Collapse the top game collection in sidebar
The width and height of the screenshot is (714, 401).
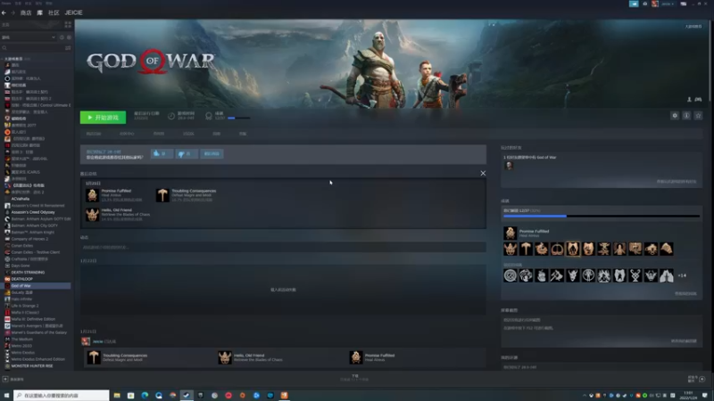[x=3, y=59]
